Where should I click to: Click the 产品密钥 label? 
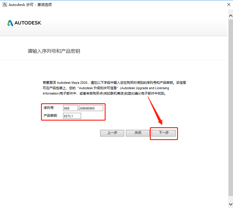click(x=51, y=116)
